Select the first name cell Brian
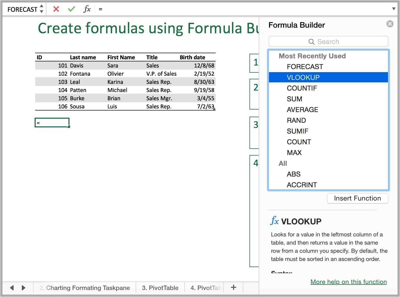The image size is (400, 297). coord(114,98)
